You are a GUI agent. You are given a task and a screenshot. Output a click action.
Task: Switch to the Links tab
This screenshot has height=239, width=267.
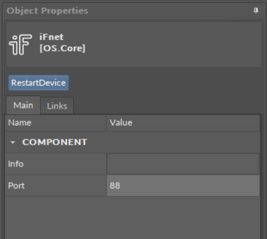pos(57,106)
